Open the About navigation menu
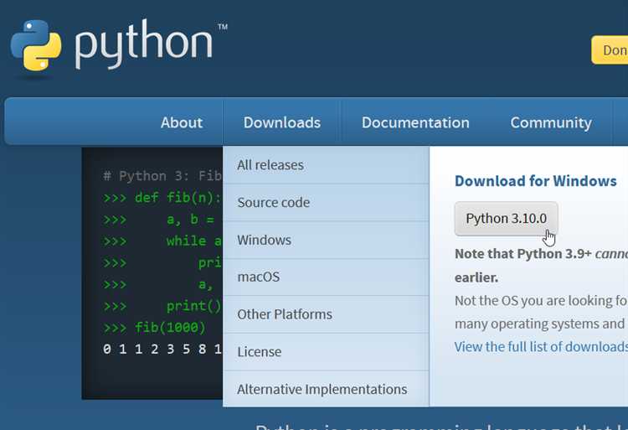 [182, 122]
